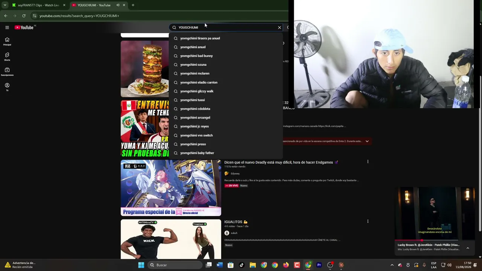Pick suggestion 'yovngchimi glizzy walk'
This screenshot has height=271, width=482.
226,91
